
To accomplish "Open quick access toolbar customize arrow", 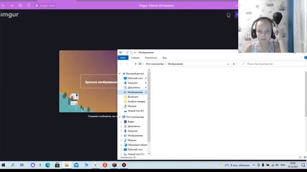I will tap(135, 53).
